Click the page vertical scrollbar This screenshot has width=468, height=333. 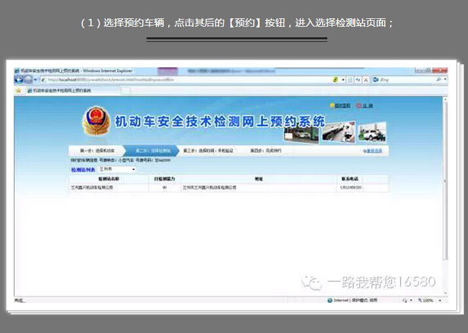pyautogui.click(x=445, y=196)
